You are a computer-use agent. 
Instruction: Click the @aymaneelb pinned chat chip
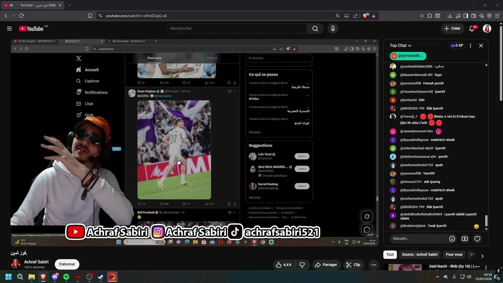(x=408, y=56)
